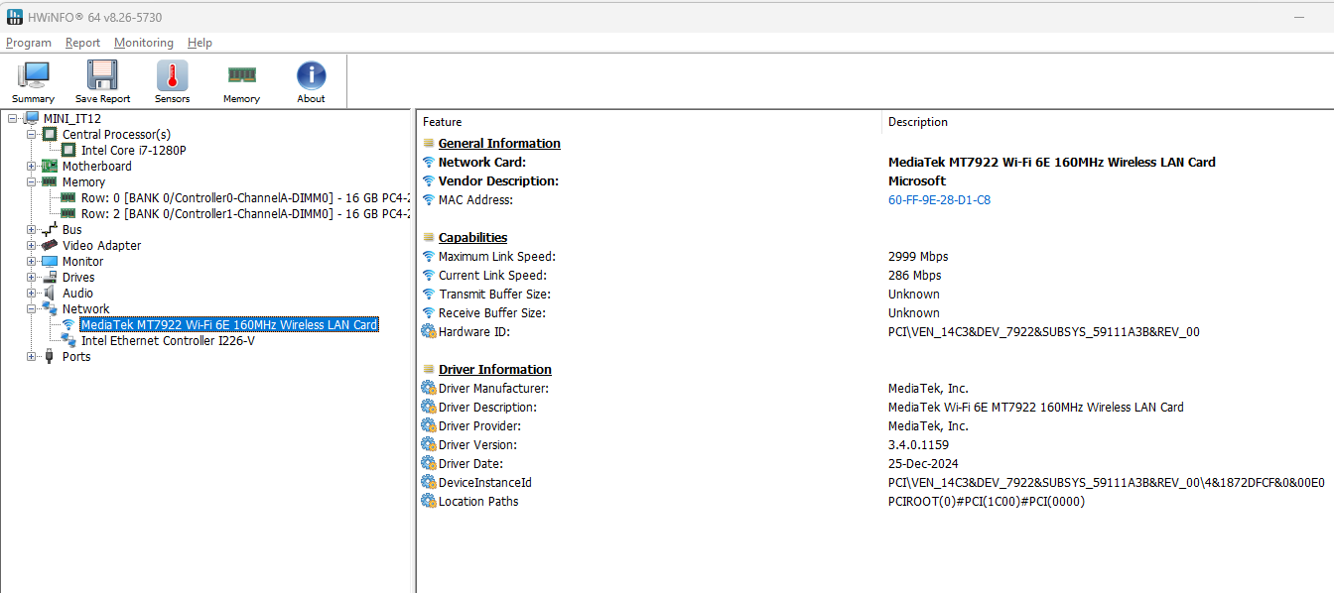The image size is (1334, 593).
Task: Click the PCIROOT(0)#PCI(1C00)#PCI(0000) value
Action: tap(987, 502)
